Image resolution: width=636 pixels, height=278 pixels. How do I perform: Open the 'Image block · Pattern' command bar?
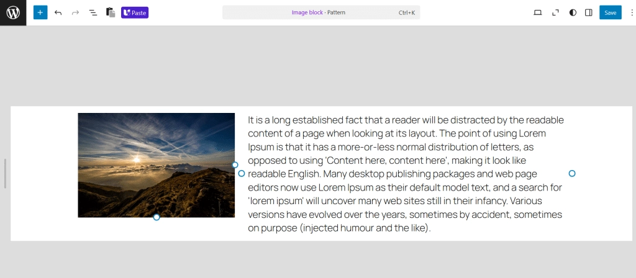(x=321, y=12)
